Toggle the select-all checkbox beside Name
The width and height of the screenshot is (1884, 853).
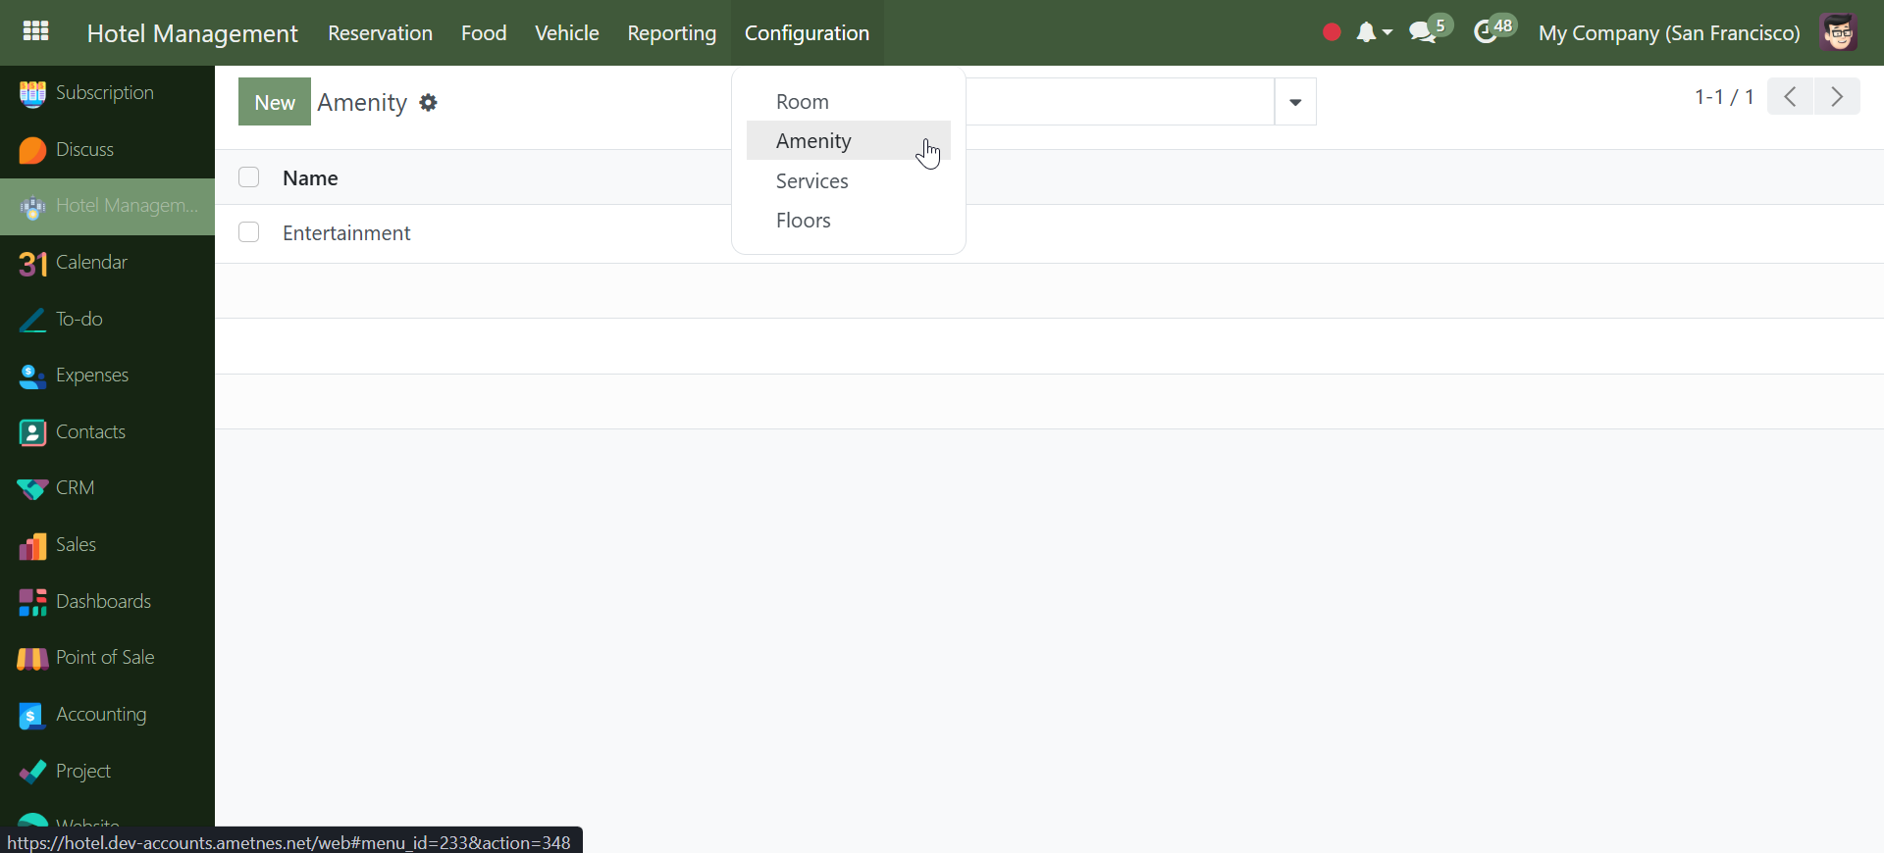[249, 177]
